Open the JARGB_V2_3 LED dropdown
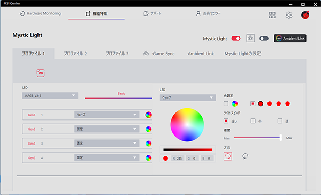The width and height of the screenshot is (321, 195). (x=50, y=95)
